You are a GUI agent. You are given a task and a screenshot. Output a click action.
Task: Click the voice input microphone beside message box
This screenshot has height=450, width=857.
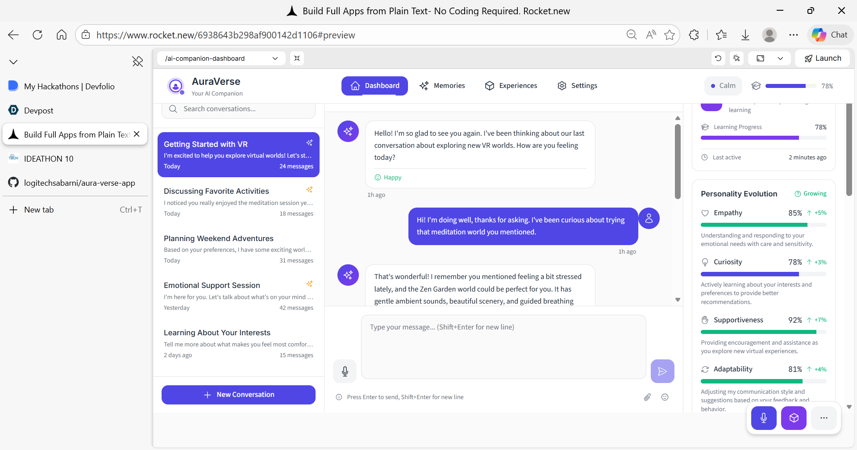tap(345, 371)
